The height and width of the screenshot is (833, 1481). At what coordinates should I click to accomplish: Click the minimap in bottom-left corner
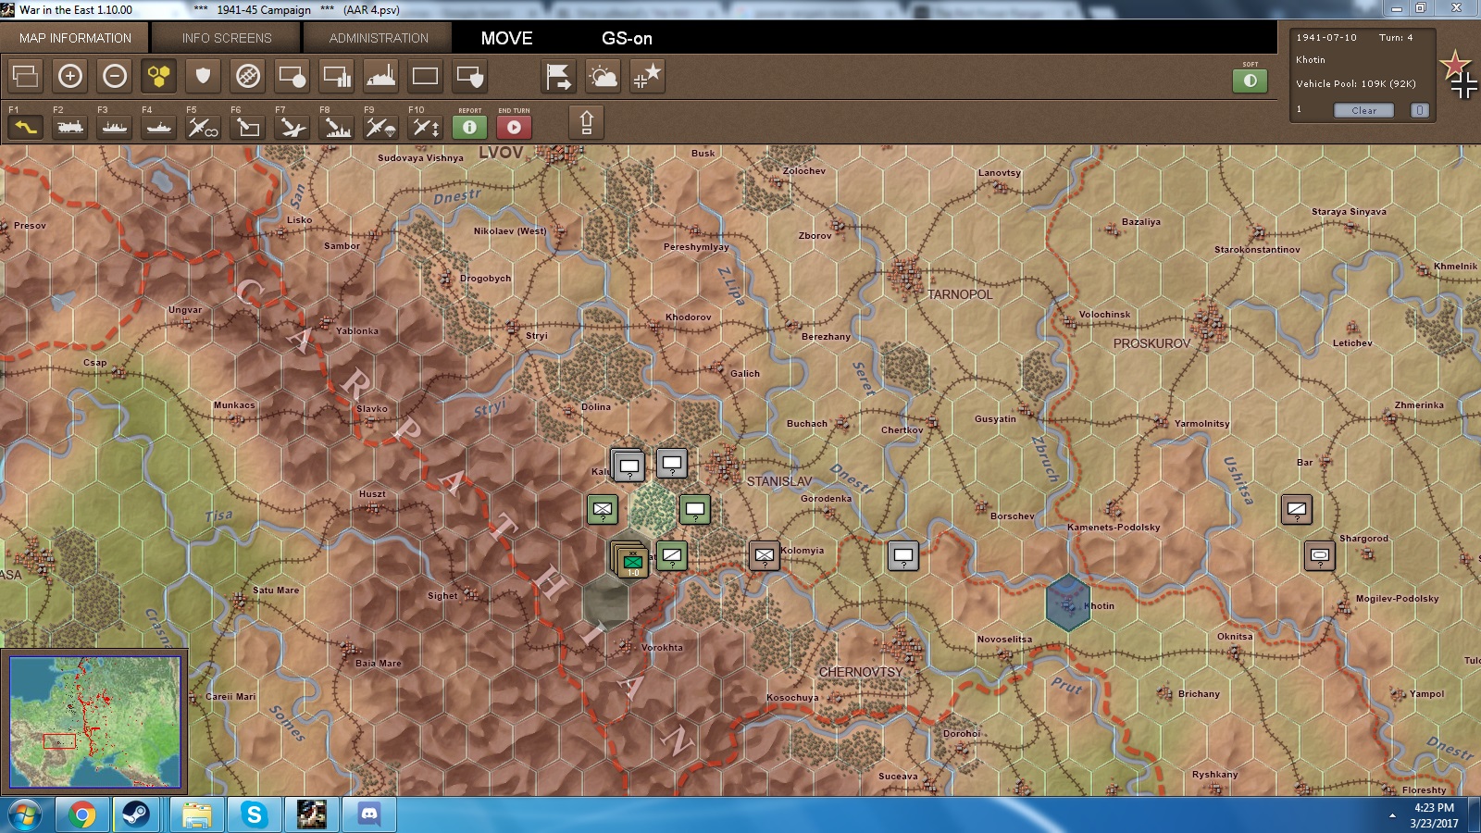pyautogui.click(x=95, y=721)
